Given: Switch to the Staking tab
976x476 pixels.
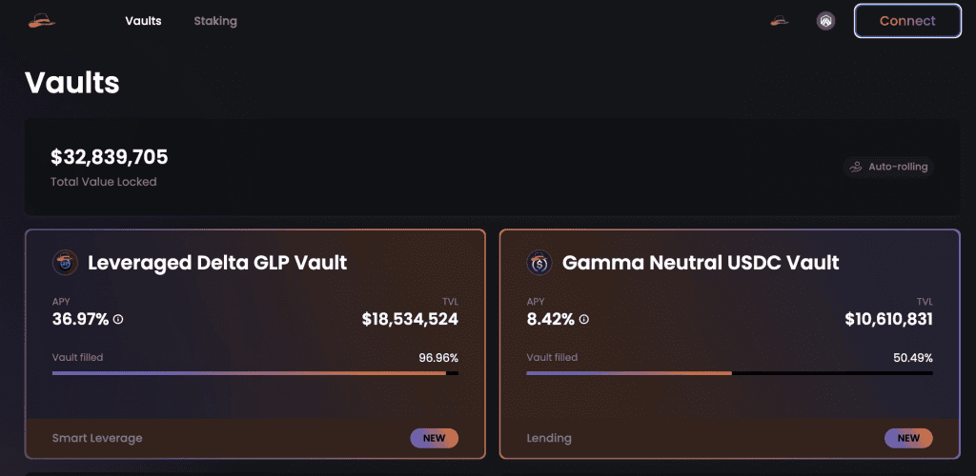Looking at the screenshot, I should coord(215,21).
